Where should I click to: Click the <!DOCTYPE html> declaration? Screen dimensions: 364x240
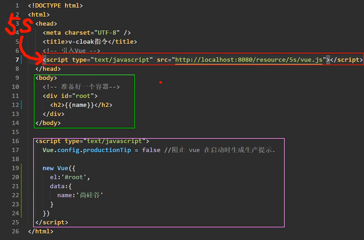(x=56, y=6)
